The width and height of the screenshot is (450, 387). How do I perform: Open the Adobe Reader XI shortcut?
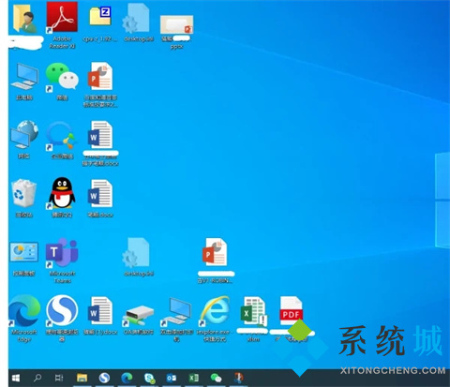(x=62, y=17)
